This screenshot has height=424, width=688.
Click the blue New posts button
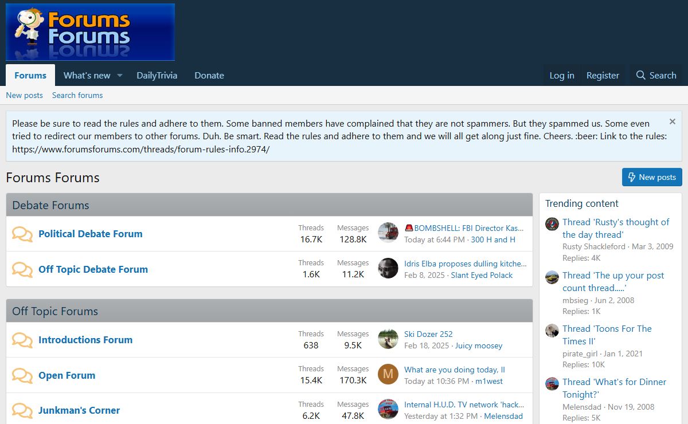pyautogui.click(x=652, y=177)
